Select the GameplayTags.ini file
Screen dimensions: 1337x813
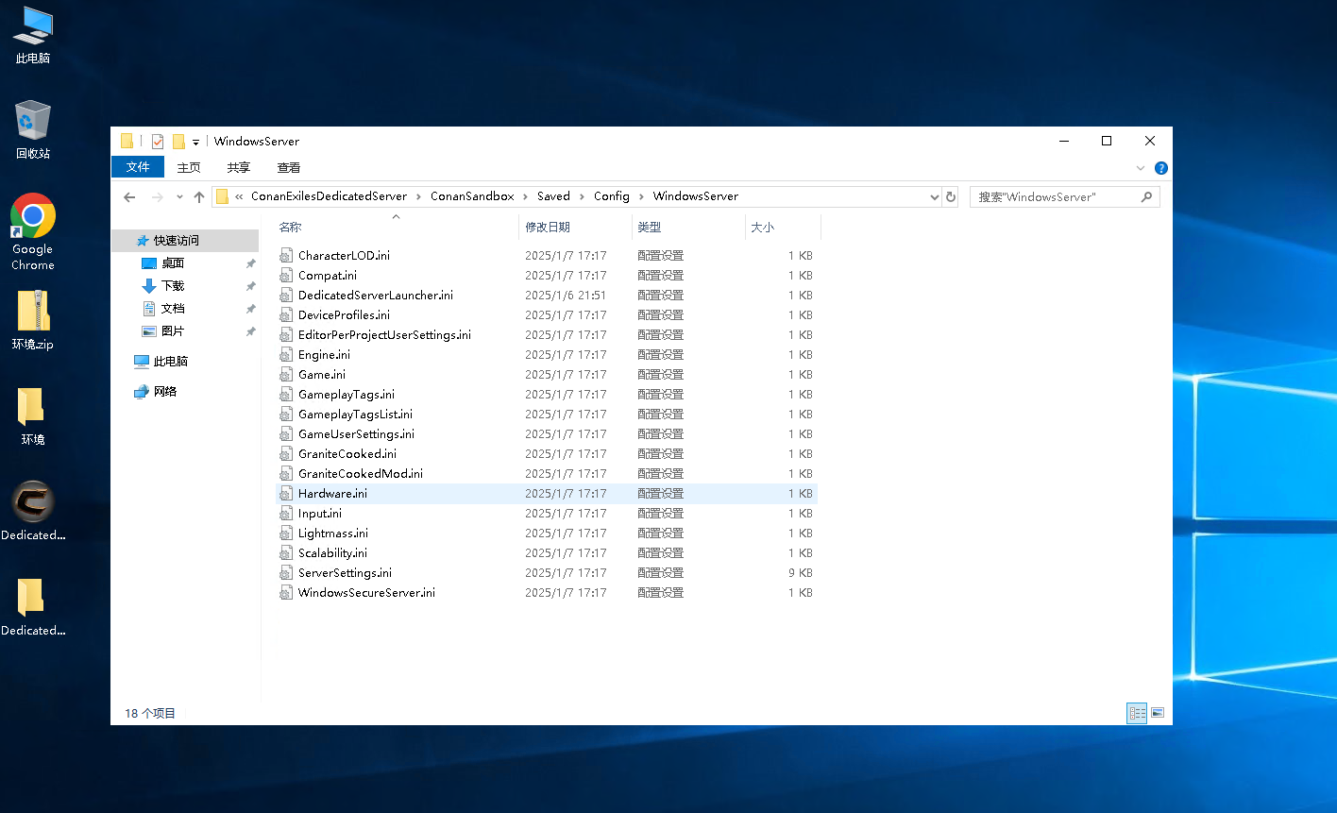click(347, 395)
